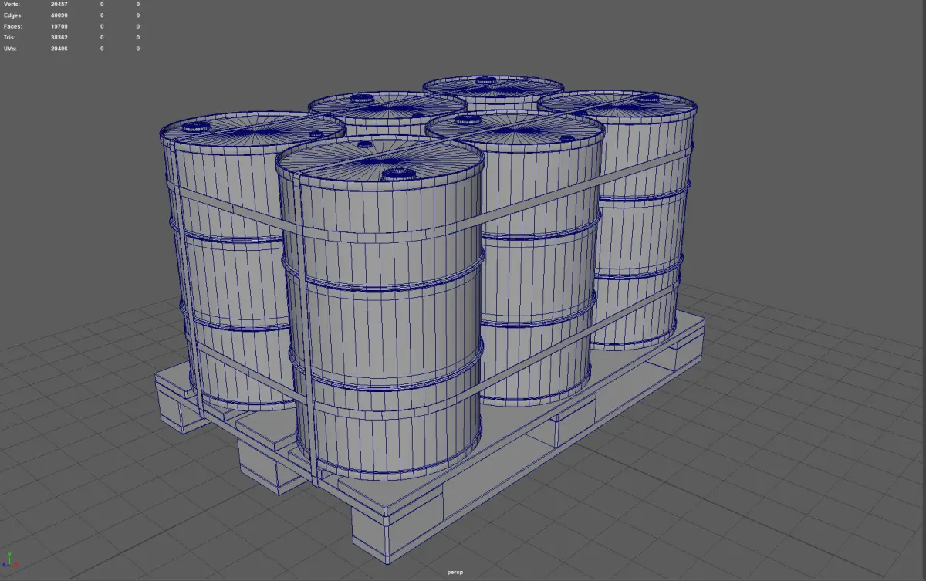Viewport: 926px width, 581px height.
Task: Click the UV count value 29406
Action: click(59, 49)
